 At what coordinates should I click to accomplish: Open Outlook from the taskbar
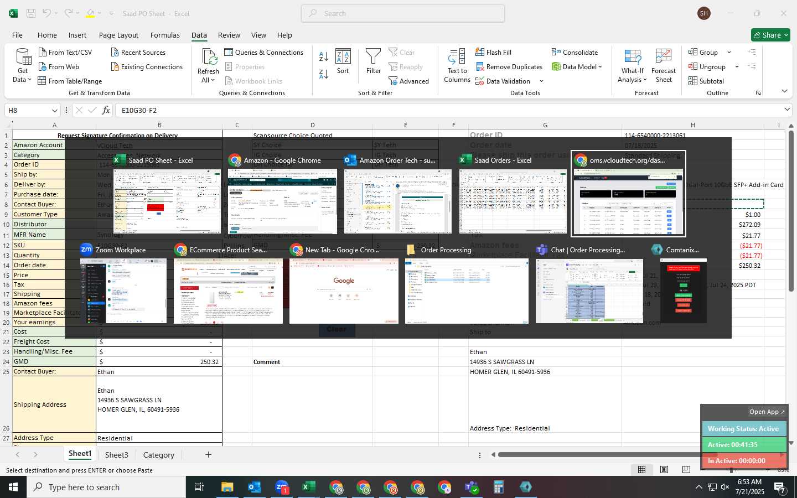pyautogui.click(x=254, y=487)
